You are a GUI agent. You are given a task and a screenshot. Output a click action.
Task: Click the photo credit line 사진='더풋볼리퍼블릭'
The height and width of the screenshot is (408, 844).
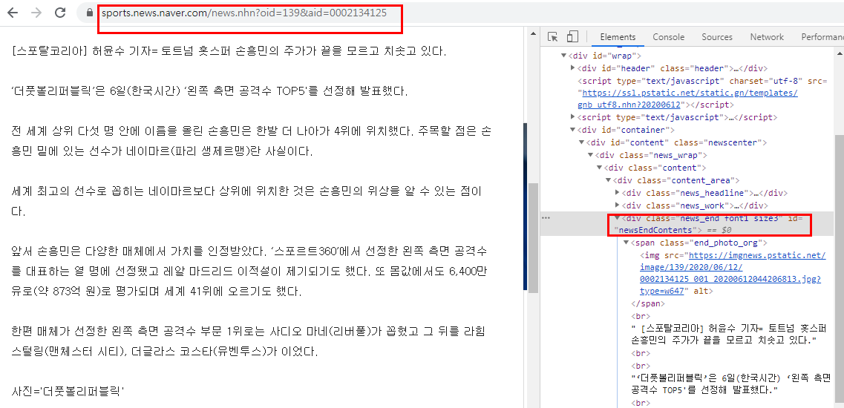68,392
